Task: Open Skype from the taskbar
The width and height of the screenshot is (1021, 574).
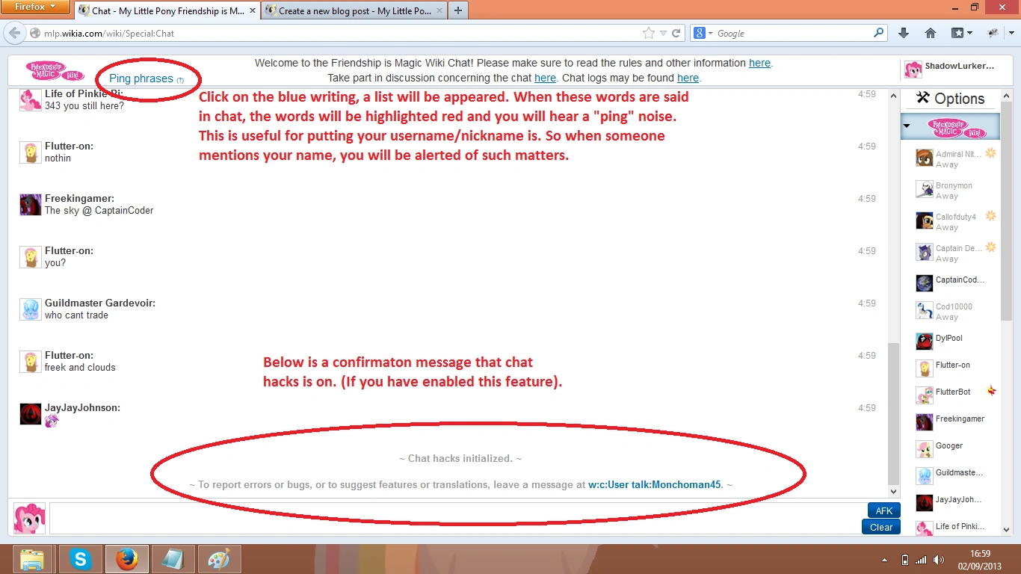Action: click(80, 559)
